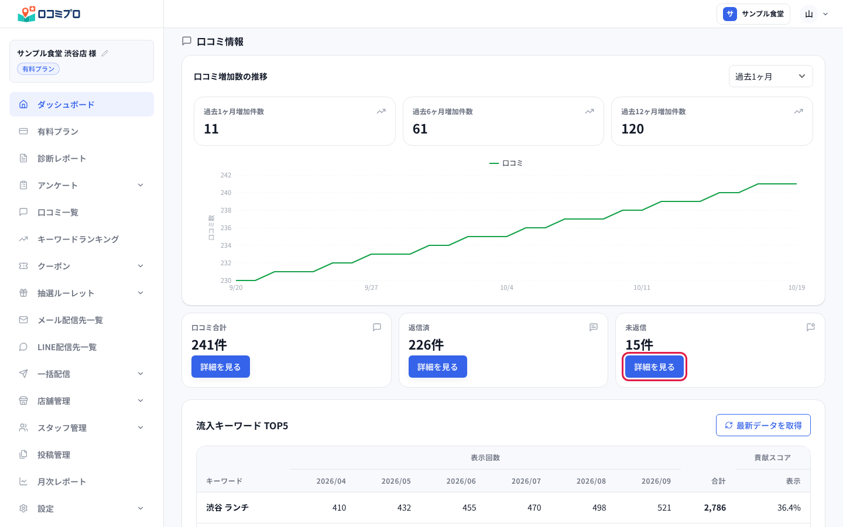Click 詳細を見る under 返信済
Viewport: 843px width, 527px height.
tap(438, 367)
